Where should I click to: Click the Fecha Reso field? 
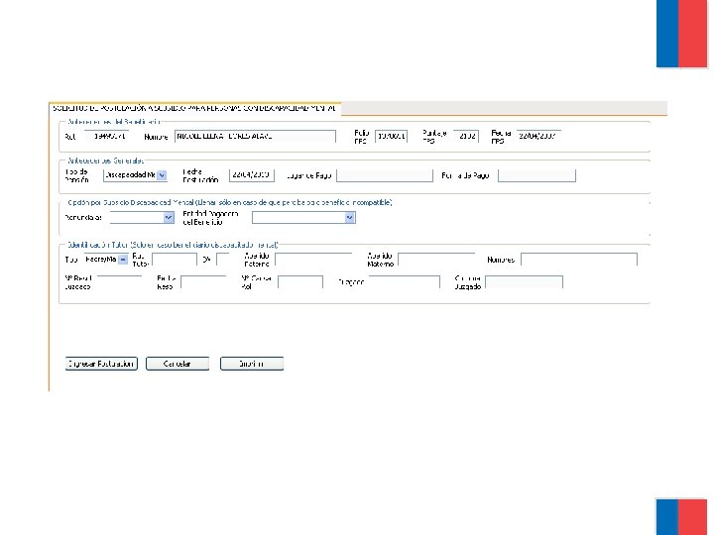click(x=203, y=282)
